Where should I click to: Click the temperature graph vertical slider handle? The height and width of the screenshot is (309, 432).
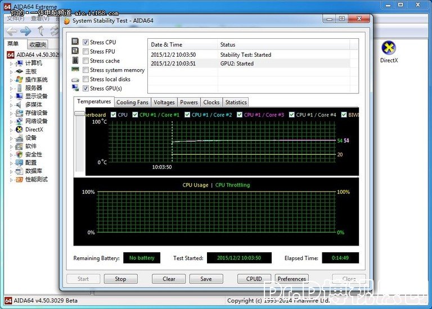click(x=80, y=113)
